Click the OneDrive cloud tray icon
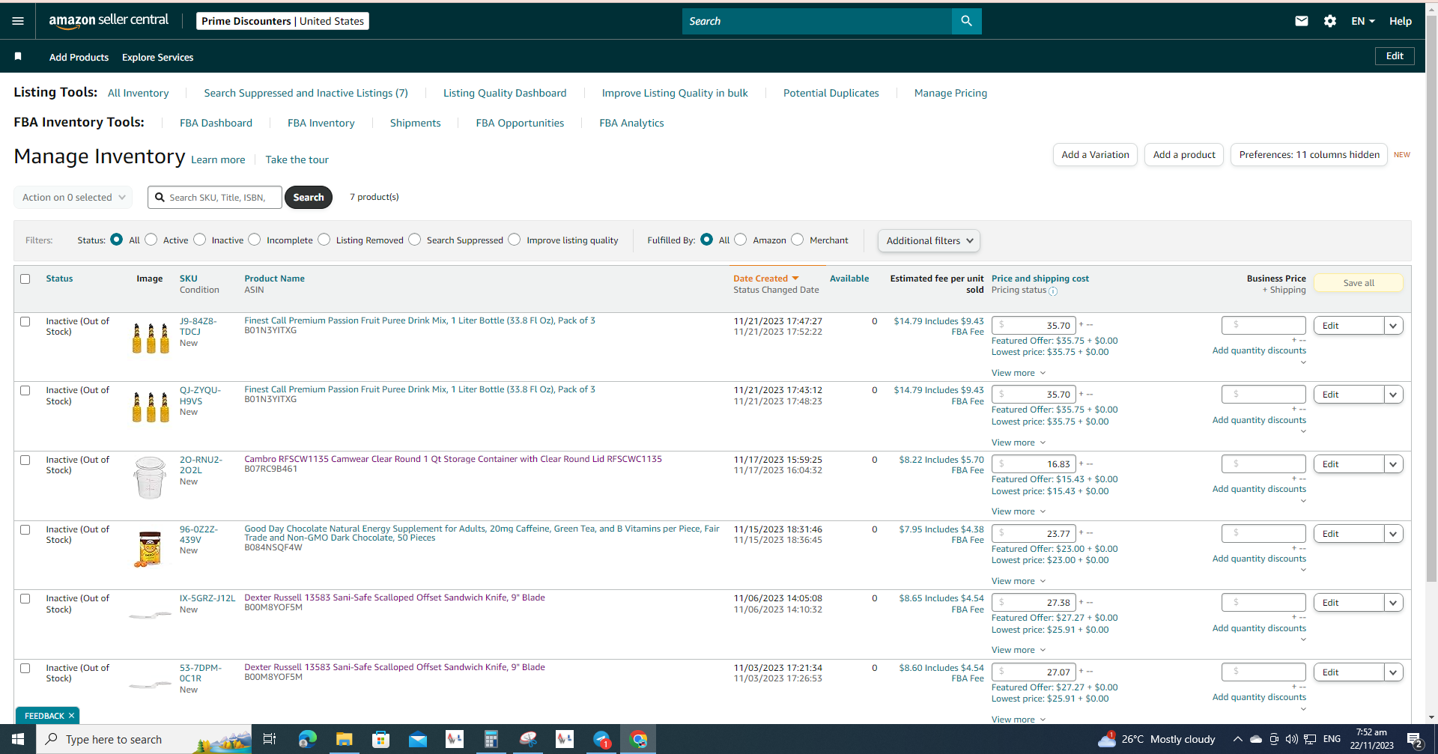The width and height of the screenshot is (1438, 754). pyautogui.click(x=1256, y=739)
